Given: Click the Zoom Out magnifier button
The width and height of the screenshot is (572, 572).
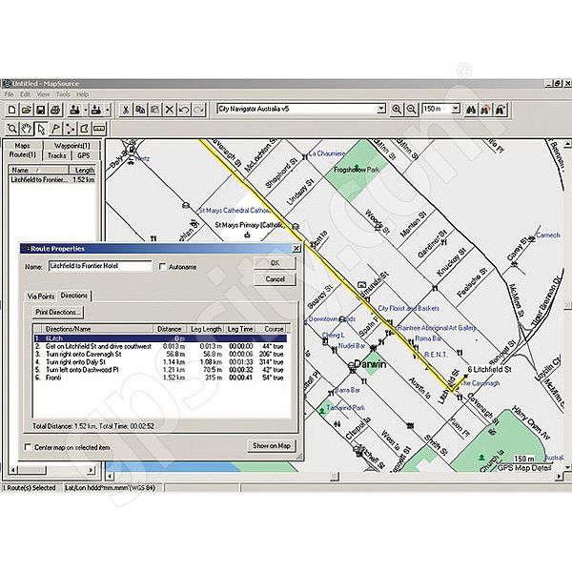Looking at the screenshot, I should pyautogui.click(x=412, y=110).
